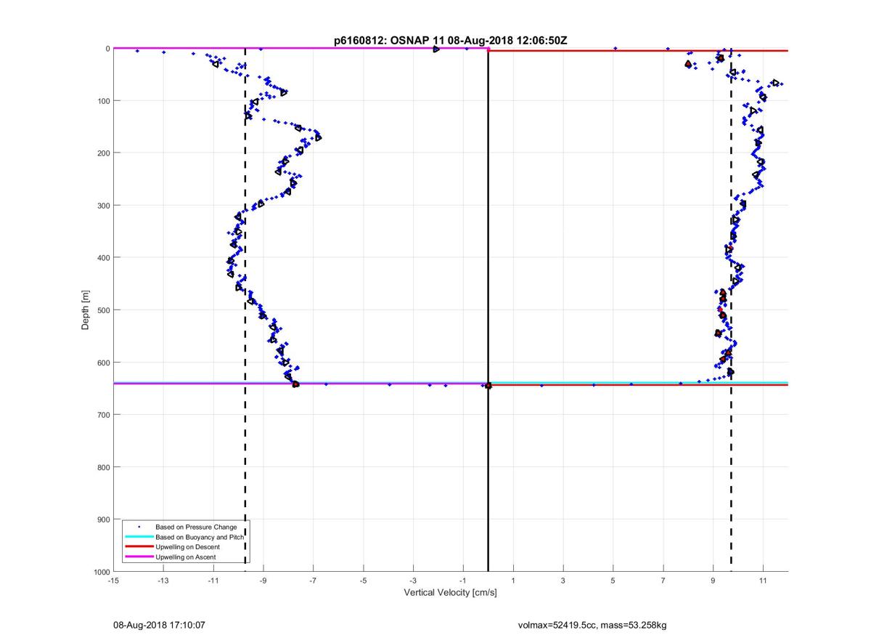Click the x-axis tick label '-5'
The width and height of the screenshot is (871, 643).
364,581
